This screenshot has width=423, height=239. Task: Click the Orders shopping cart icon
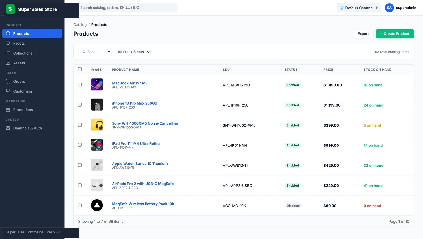(x=8, y=81)
